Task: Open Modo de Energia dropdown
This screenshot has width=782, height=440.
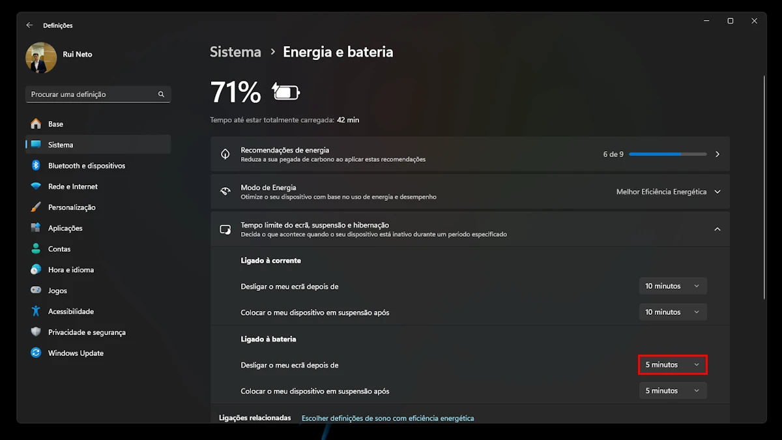Action: (x=668, y=192)
